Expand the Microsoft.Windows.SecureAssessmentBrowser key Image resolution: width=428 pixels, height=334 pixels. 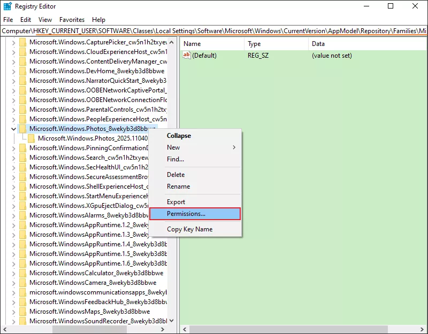(x=13, y=177)
